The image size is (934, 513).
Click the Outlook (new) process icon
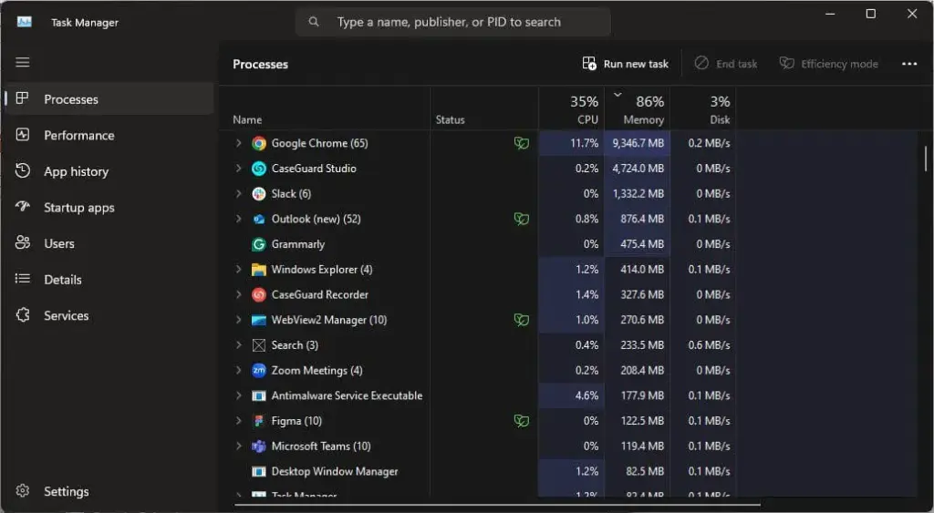coord(258,219)
